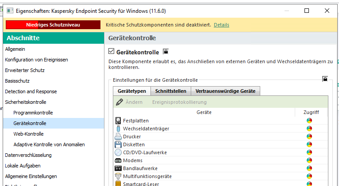The width and height of the screenshot is (339, 186).
Task: Click the lock icon next to Gerätekontrolle heading
Action: point(166,52)
